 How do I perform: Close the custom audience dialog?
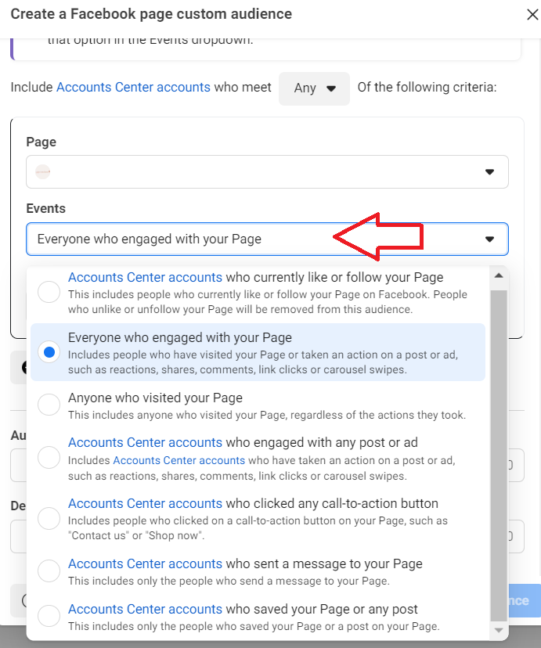pos(532,14)
